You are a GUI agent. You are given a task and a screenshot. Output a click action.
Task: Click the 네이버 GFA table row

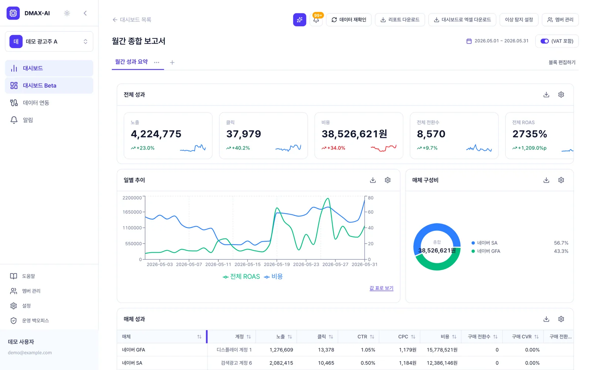coord(345,350)
